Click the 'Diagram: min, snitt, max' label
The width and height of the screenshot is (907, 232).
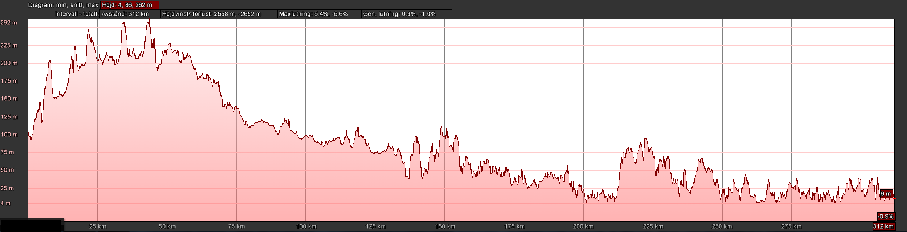coord(63,5)
